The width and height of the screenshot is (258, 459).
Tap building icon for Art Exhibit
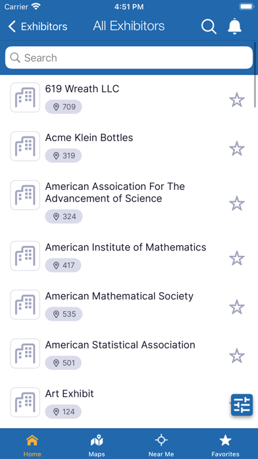point(25,402)
